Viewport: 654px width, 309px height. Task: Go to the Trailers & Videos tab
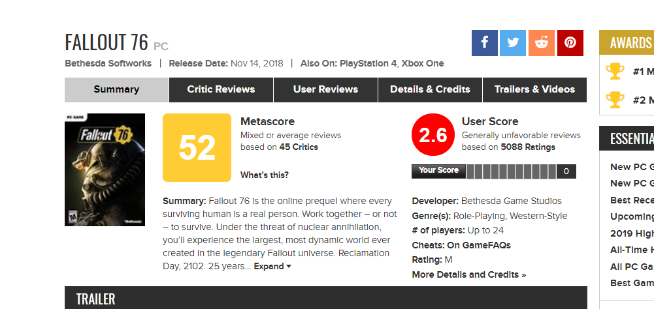pos(534,89)
